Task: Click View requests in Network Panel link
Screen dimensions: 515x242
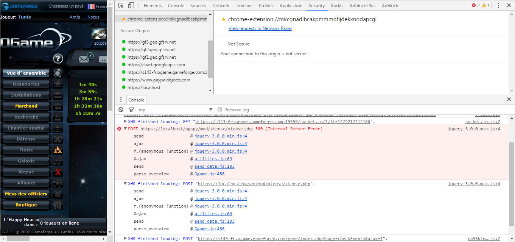Action: (260, 28)
